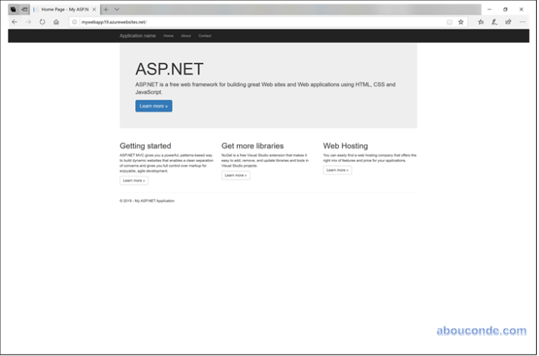Open the tabs you've set aside icon
The height and width of the screenshot is (356, 539).
point(13,9)
